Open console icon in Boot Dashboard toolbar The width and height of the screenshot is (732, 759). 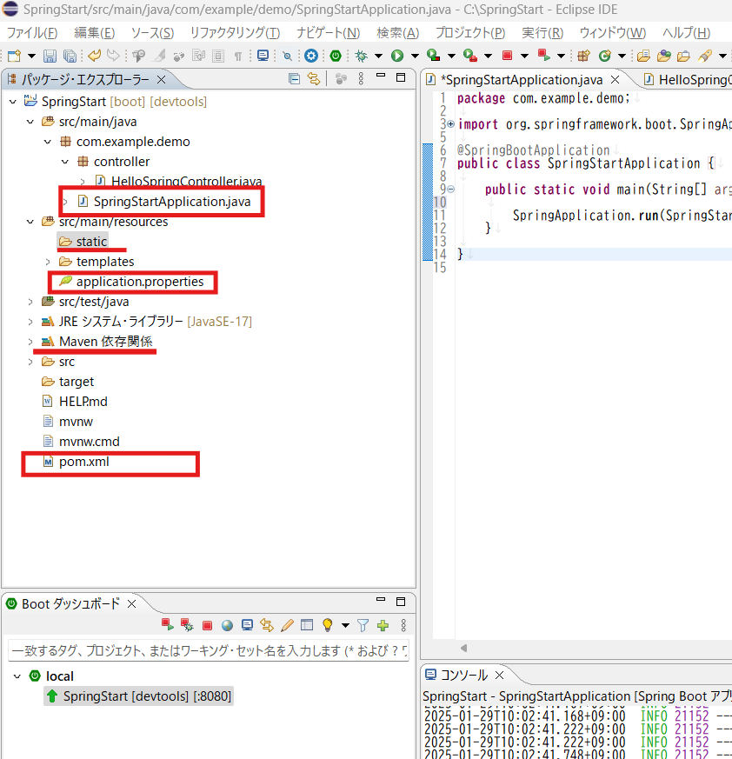pyautogui.click(x=247, y=625)
